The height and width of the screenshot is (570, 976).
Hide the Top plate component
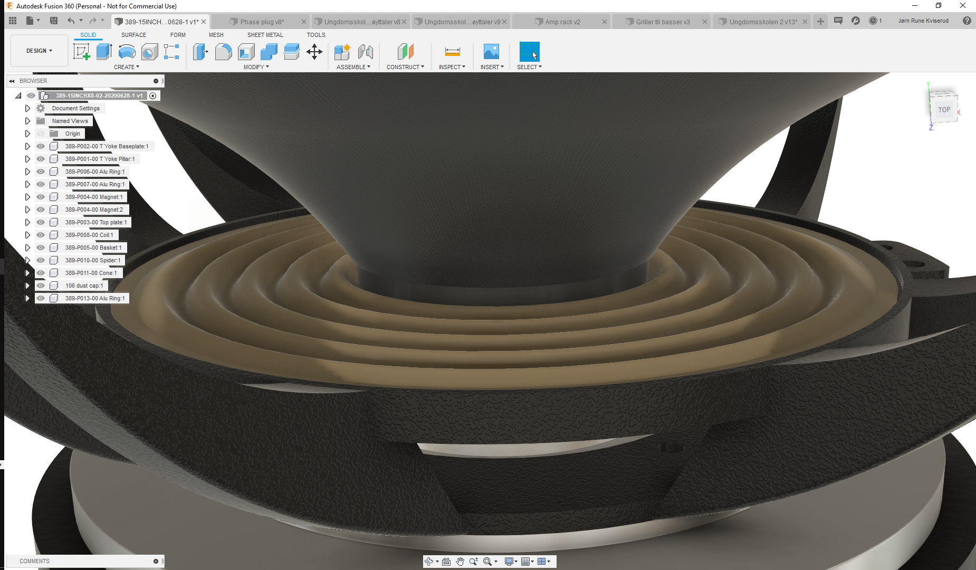[41, 222]
